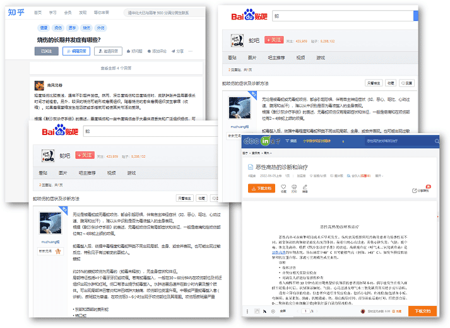Switch to 游戏 tab in top-right Tieba window
The width and height of the screenshot is (450, 328).
click(321, 57)
